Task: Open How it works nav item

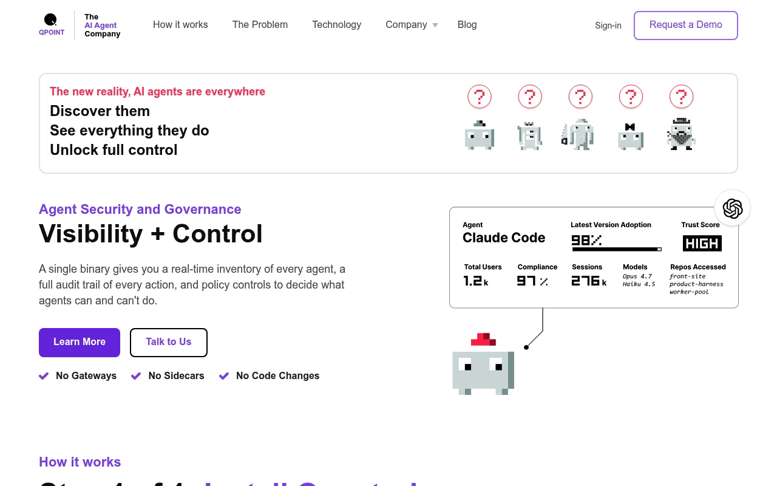Action: coord(180,25)
